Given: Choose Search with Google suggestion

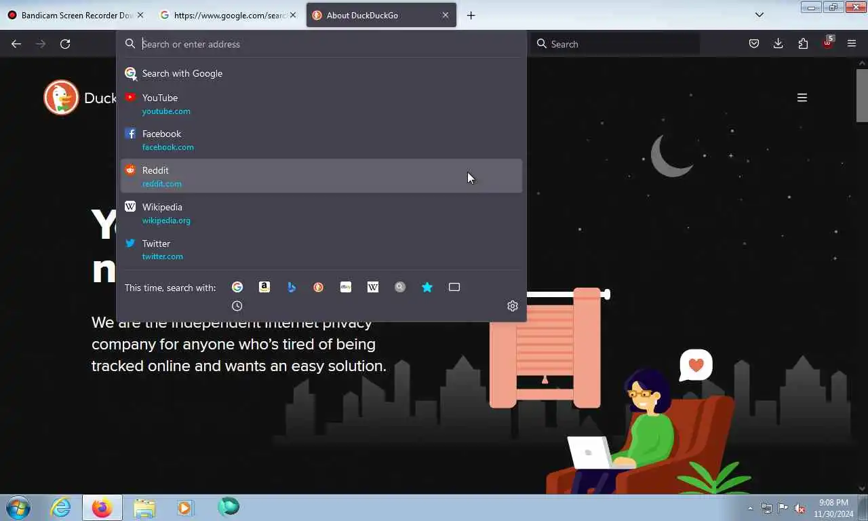Looking at the screenshot, I should pos(321,73).
